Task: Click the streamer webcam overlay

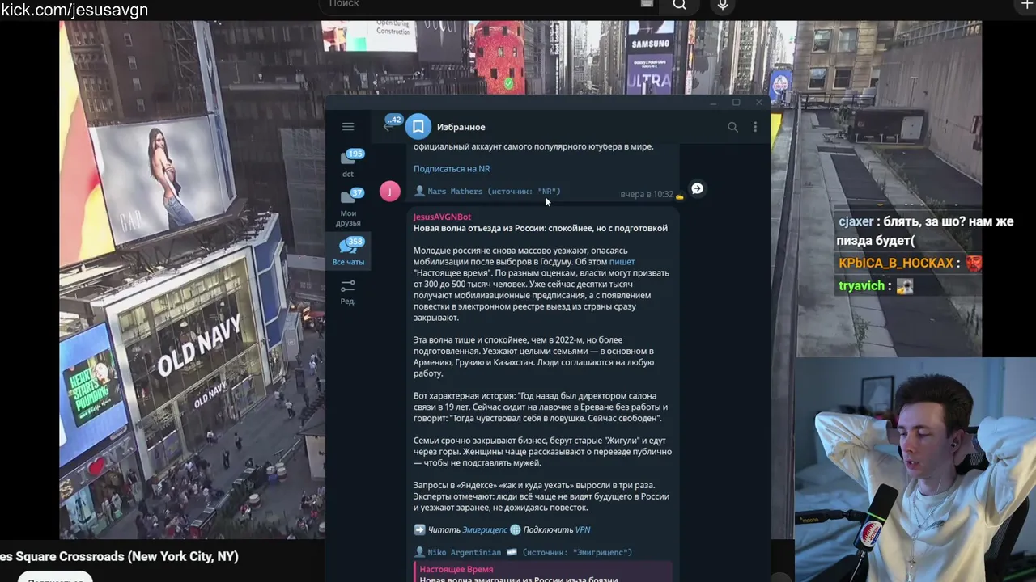Action: click(915, 470)
